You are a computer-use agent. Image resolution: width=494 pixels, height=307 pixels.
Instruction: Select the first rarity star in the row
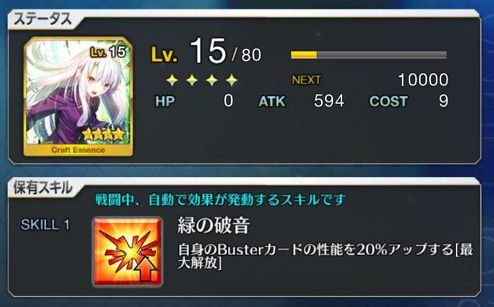(172, 80)
